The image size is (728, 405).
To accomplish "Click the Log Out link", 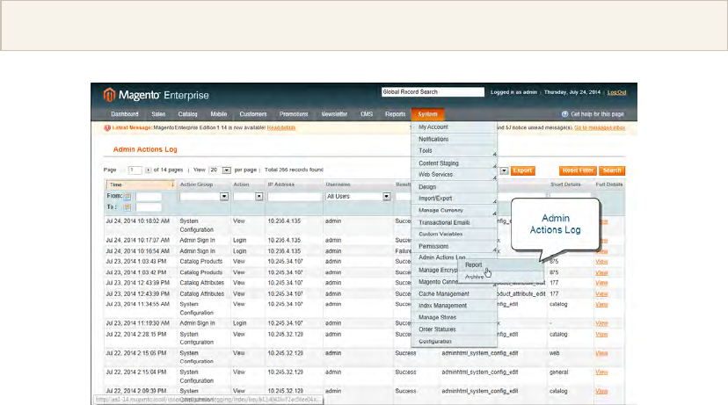I will pos(616,92).
